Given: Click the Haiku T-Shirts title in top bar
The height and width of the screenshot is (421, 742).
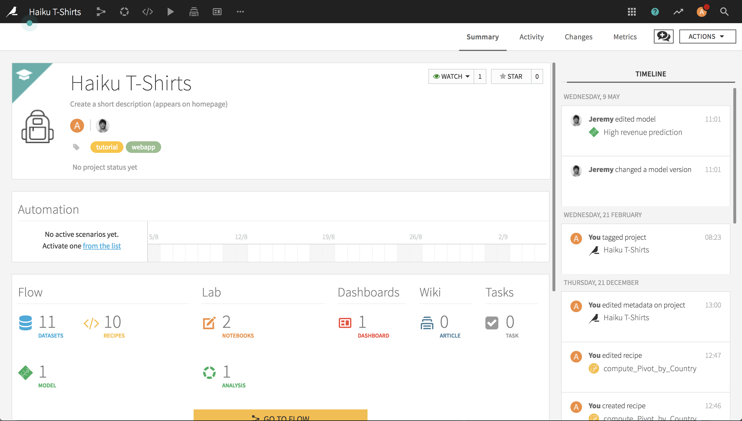Looking at the screenshot, I should tap(55, 12).
